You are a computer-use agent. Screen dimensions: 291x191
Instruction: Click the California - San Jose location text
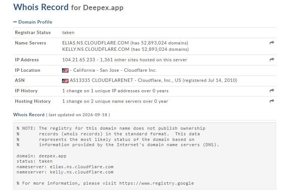click(x=96, y=70)
